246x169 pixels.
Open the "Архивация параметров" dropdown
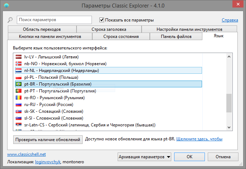coord(144,157)
